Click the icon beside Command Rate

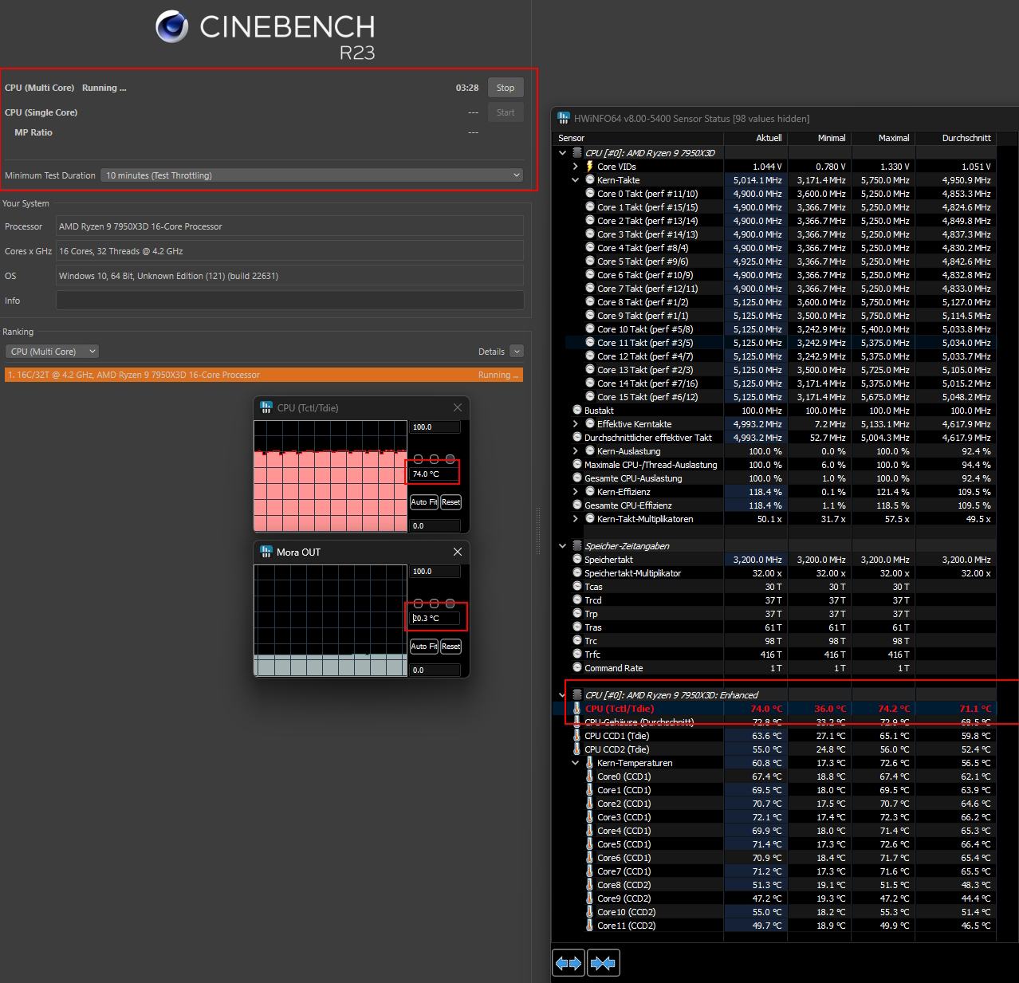577,667
